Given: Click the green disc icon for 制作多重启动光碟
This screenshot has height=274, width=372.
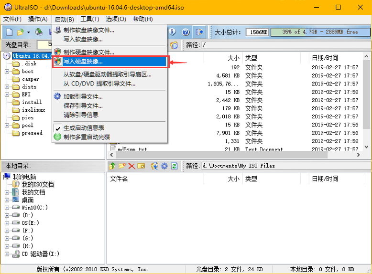Looking at the screenshot, I should tap(57, 137).
